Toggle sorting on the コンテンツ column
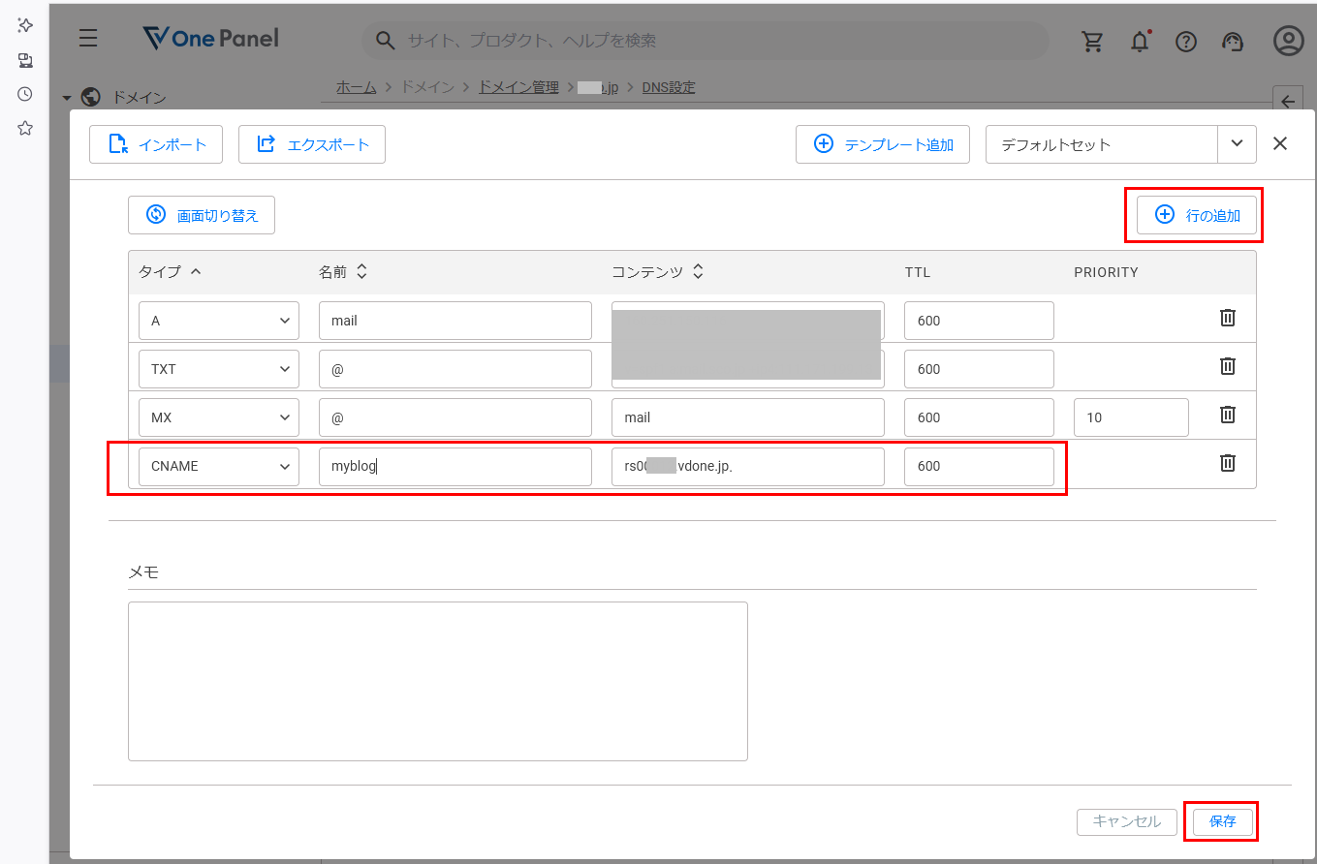This screenshot has height=864, width=1317. click(698, 271)
